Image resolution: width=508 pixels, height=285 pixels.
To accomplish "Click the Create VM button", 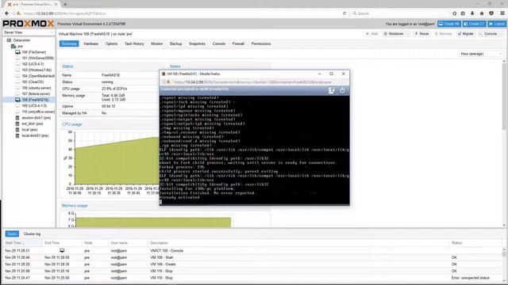I will tap(449, 24).
